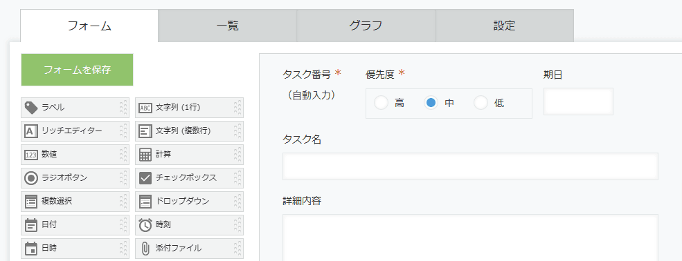
Task: Click the タスク名 field label
Action: point(302,139)
